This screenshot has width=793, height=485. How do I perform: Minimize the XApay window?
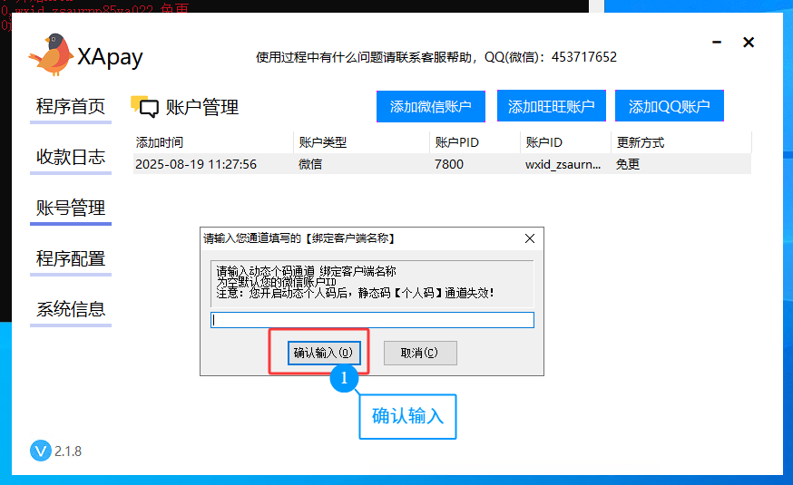[717, 43]
